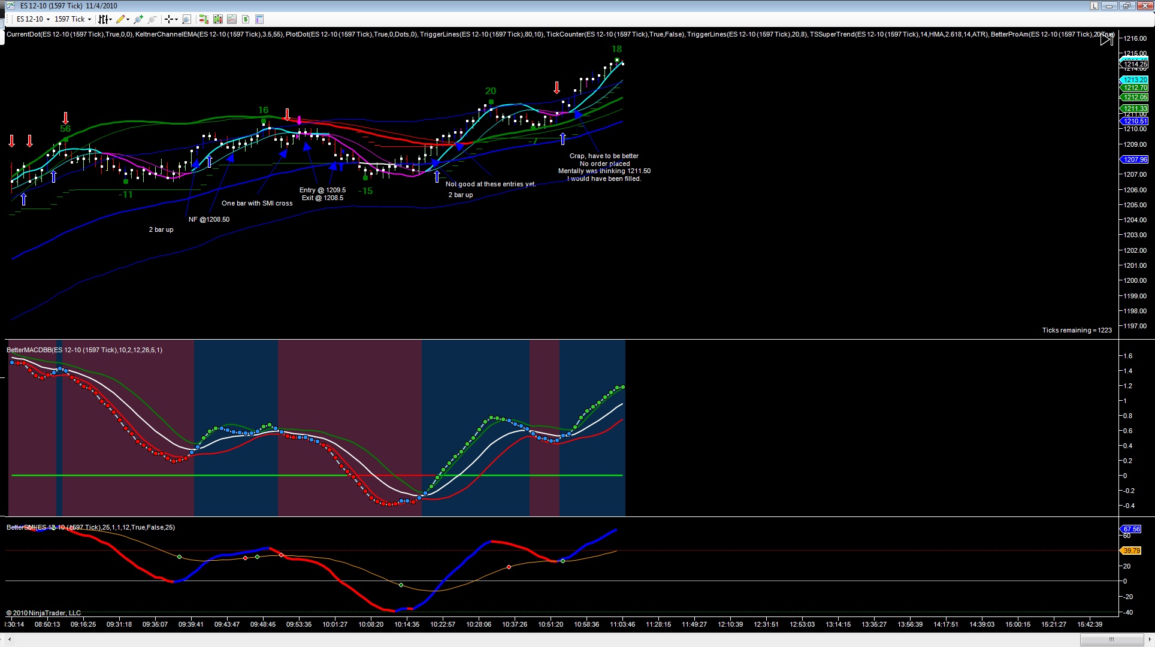This screenshot has height=647, width=1155.
Task: Click the zoom in magnifier icon
Action: click(x=139, y=19)
